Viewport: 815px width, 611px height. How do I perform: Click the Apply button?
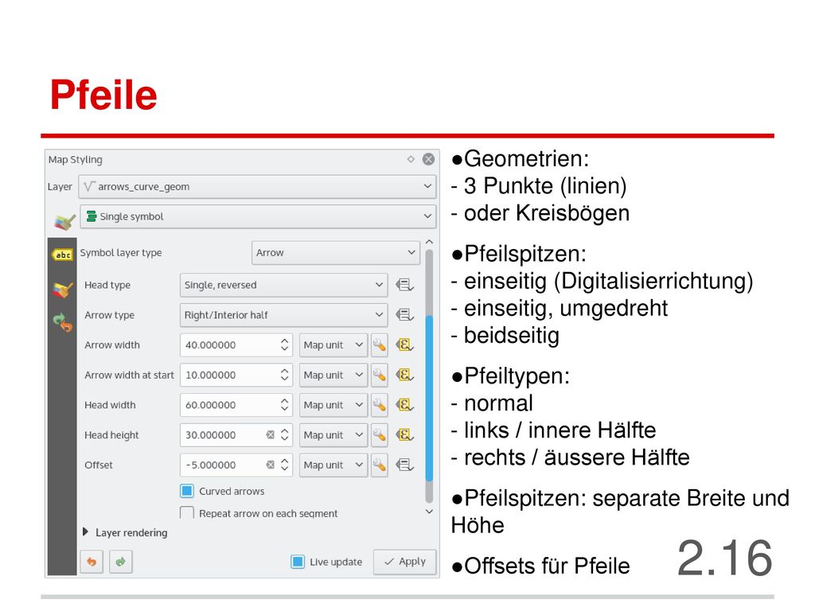405,562
